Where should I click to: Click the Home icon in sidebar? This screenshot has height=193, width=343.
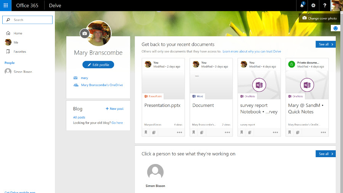tap(8, 33)
